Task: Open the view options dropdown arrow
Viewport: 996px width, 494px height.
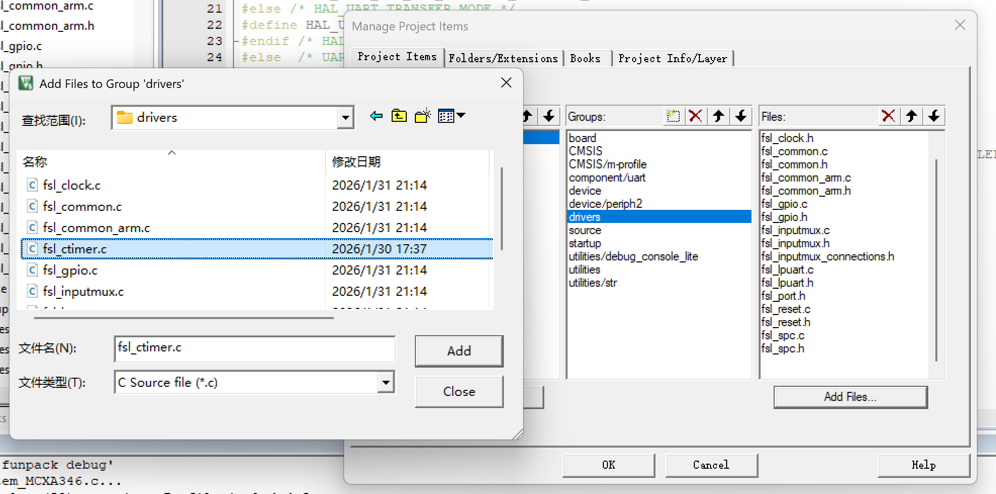Action: 461,115
